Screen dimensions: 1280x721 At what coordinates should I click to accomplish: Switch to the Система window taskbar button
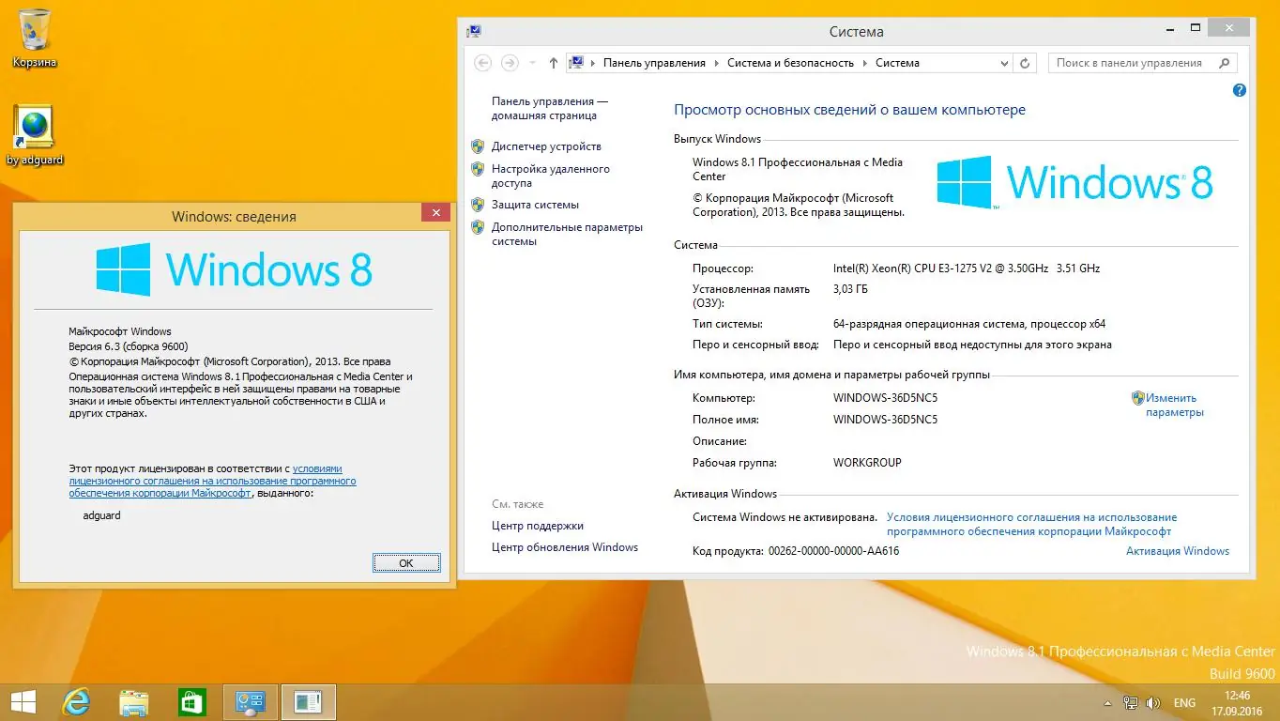tap(251, 702)
